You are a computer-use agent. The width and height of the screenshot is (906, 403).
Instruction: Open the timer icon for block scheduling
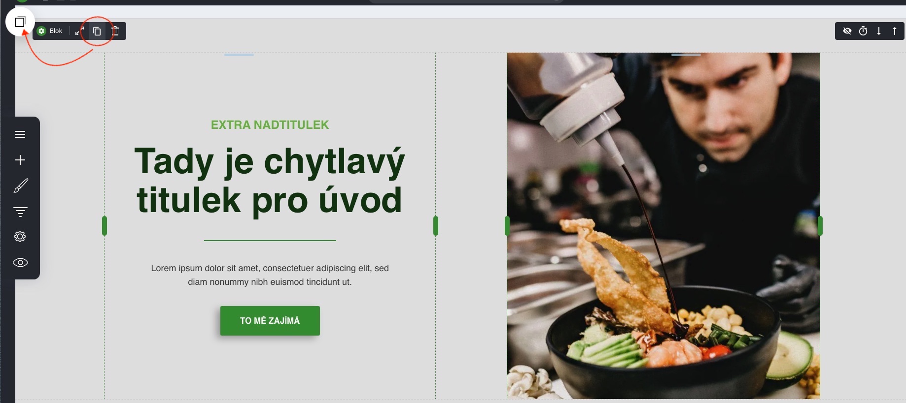tap(863, 31)
